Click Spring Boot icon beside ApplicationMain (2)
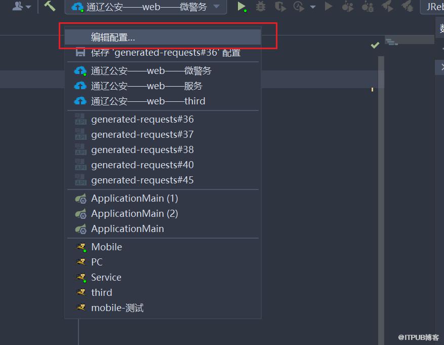The height and width of the screenshot is (345, 444). [x=80, y=214]
